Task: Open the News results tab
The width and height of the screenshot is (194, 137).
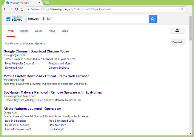Action: tap(52, 31)
